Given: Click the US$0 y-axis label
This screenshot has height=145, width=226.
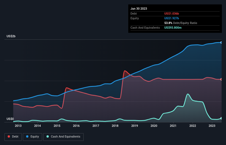Looking at the screenshot, I should tap(10, 119).
